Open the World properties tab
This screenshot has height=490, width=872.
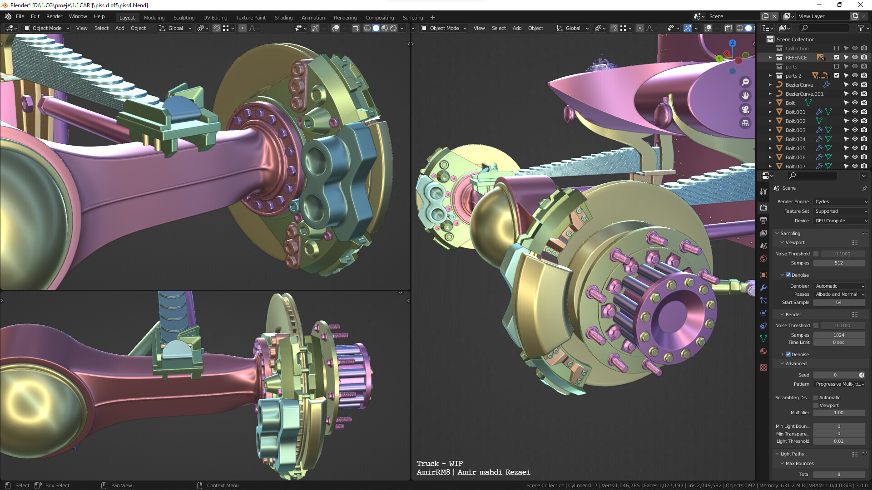tap(763, 259)
